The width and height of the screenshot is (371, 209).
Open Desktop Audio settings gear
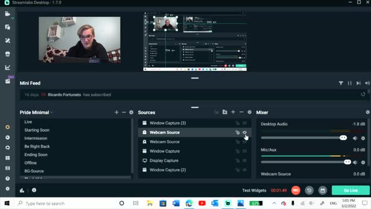pos(363,138)
